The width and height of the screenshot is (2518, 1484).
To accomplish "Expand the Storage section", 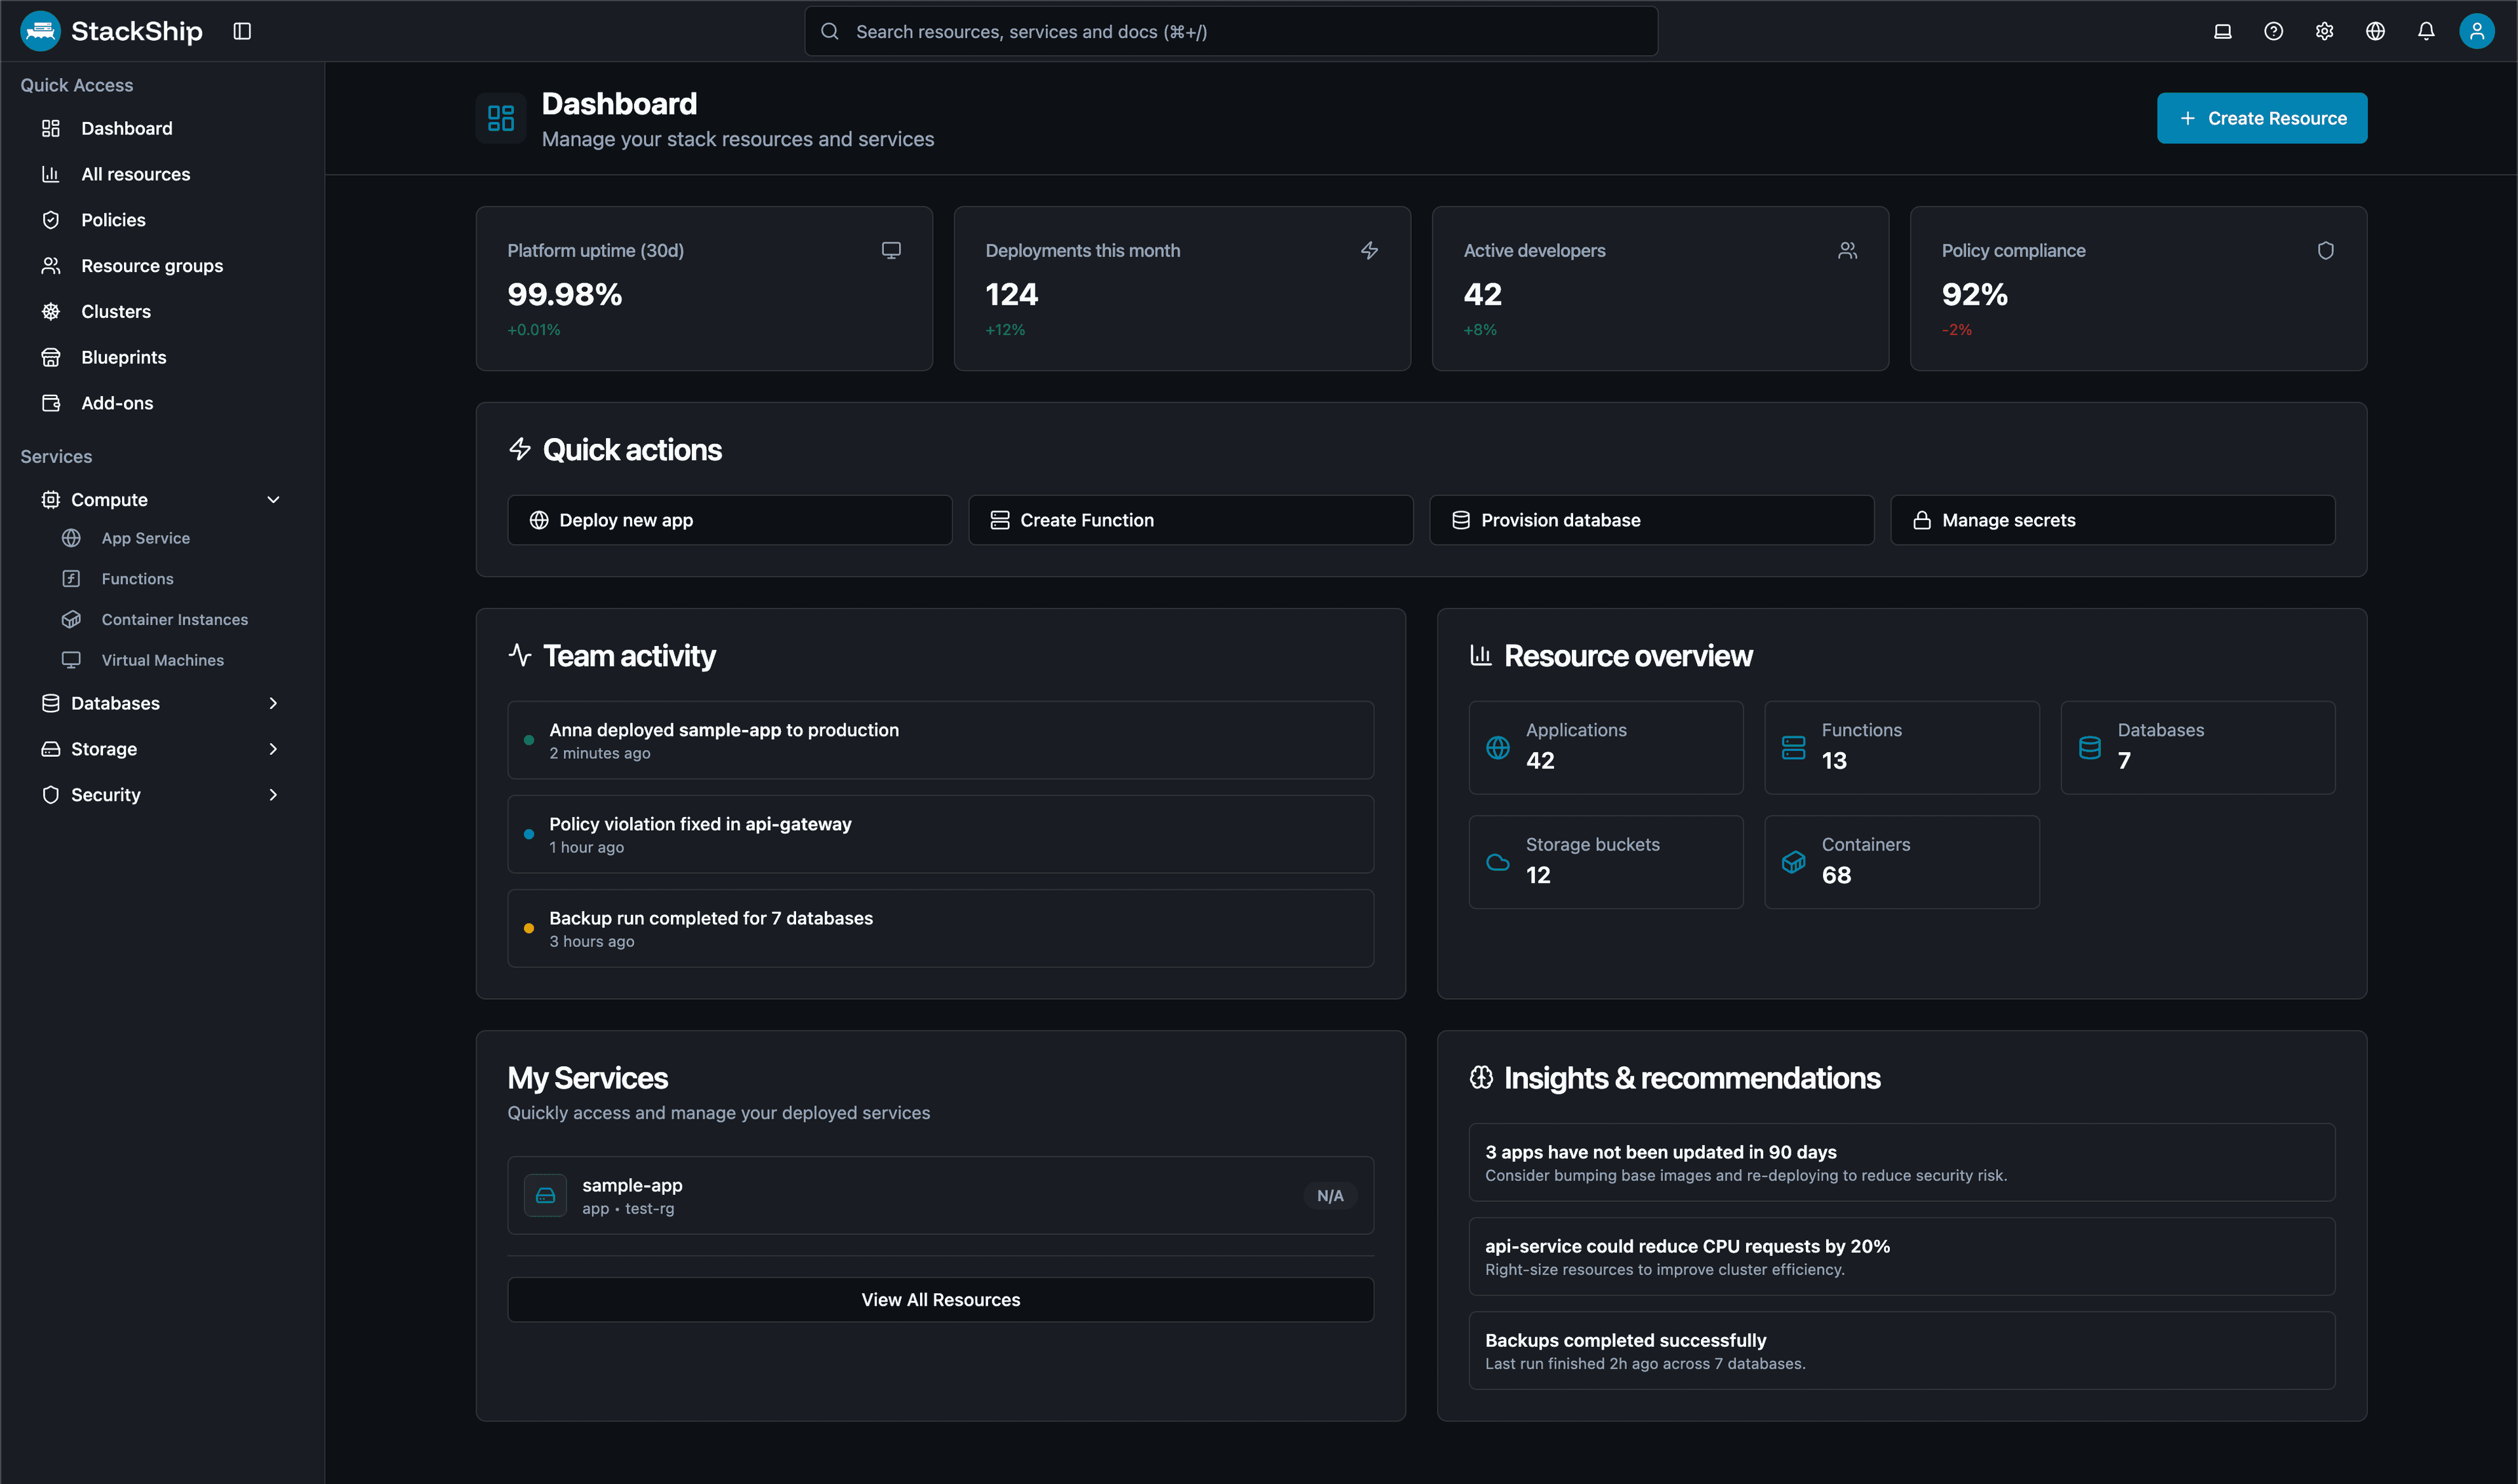I will (x=273, y=749).
